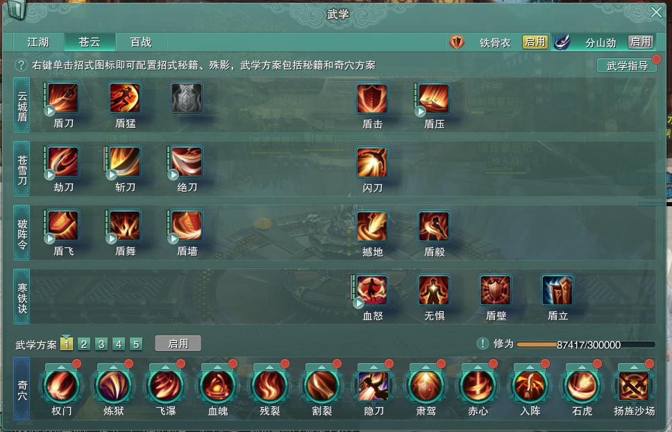This screenshot has height=432, width=672.
Task: Select the 盾立 skill icon
Action: (557, 290)
